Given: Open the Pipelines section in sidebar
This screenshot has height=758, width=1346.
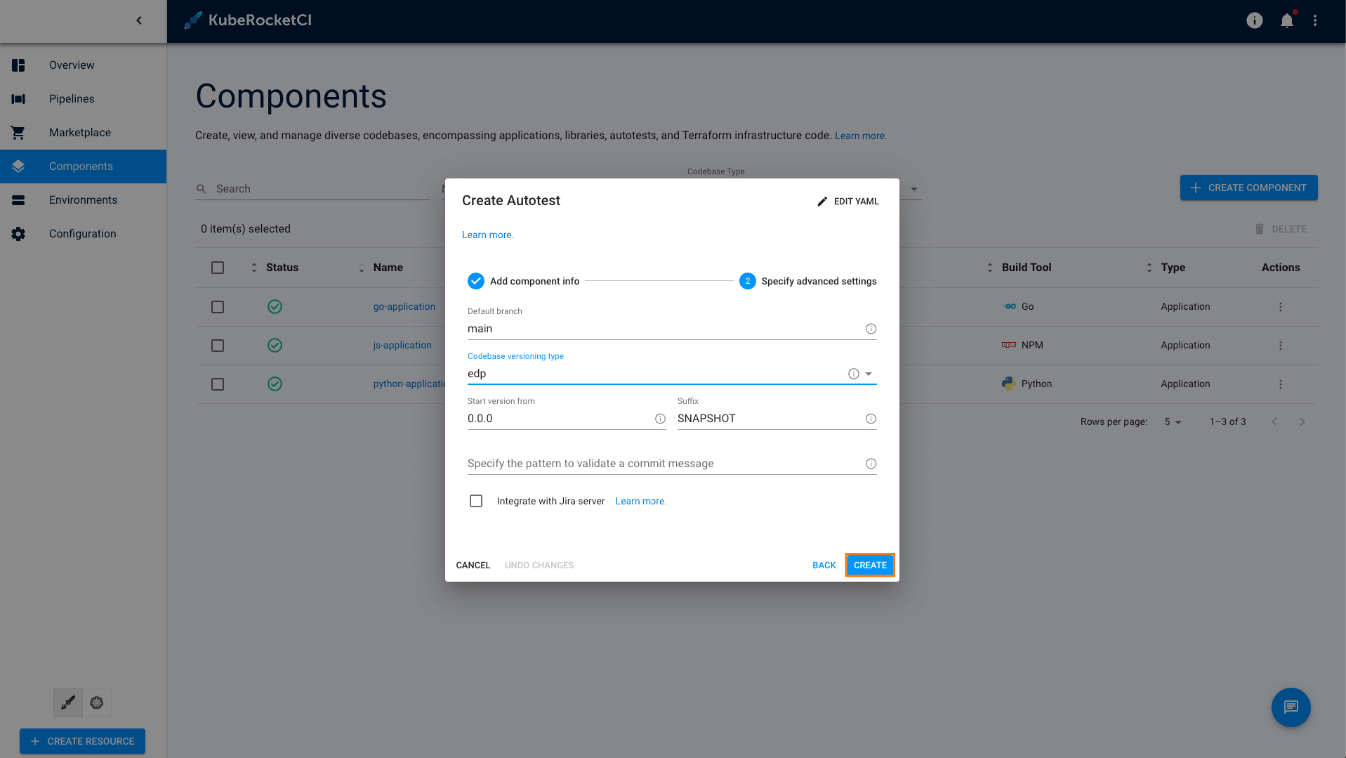Looking at the screenshot, I should point(72,98).
